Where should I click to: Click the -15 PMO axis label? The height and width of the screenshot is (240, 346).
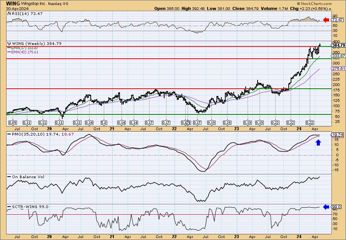(335, 170)
